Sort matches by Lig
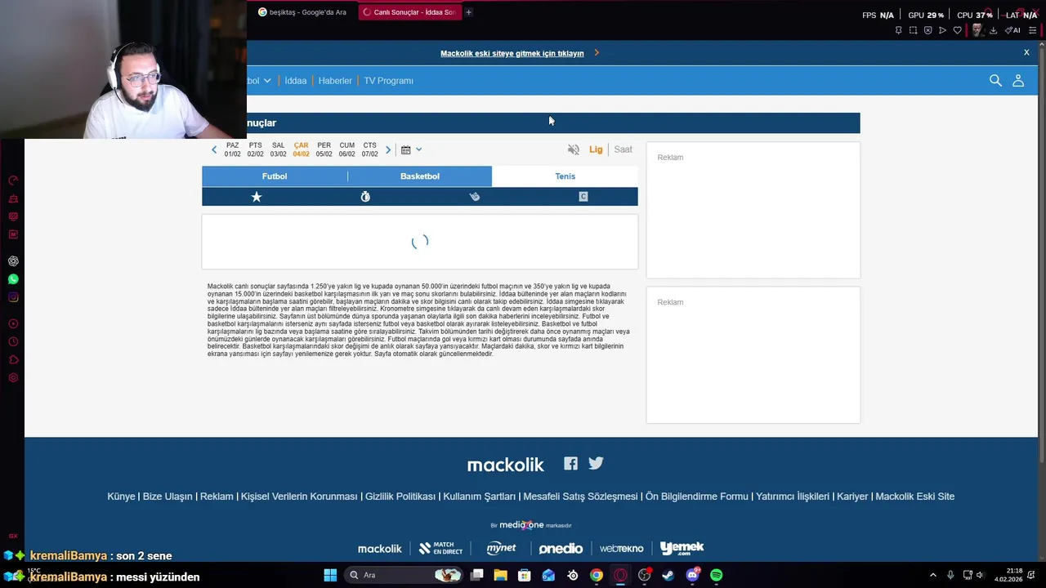Viewport: 1046px width, 588px height. (596, 149)
